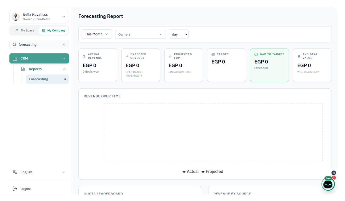Click the Expected Revenue card

click(141, 65)
